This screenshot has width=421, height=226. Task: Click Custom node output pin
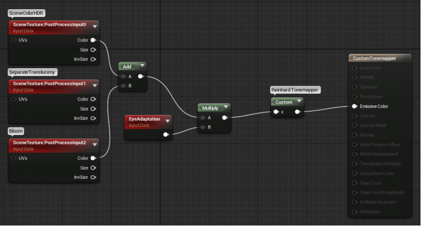[297, 112]
